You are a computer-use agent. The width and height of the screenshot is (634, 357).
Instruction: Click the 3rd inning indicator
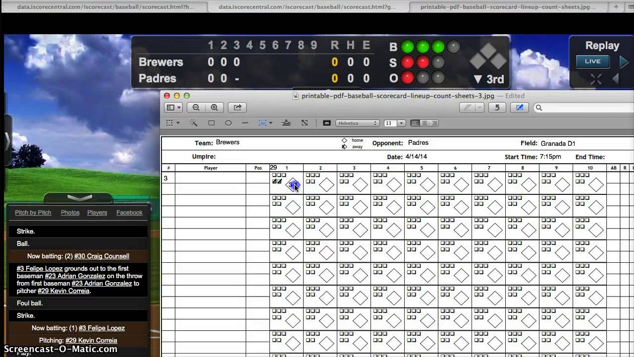489,79
